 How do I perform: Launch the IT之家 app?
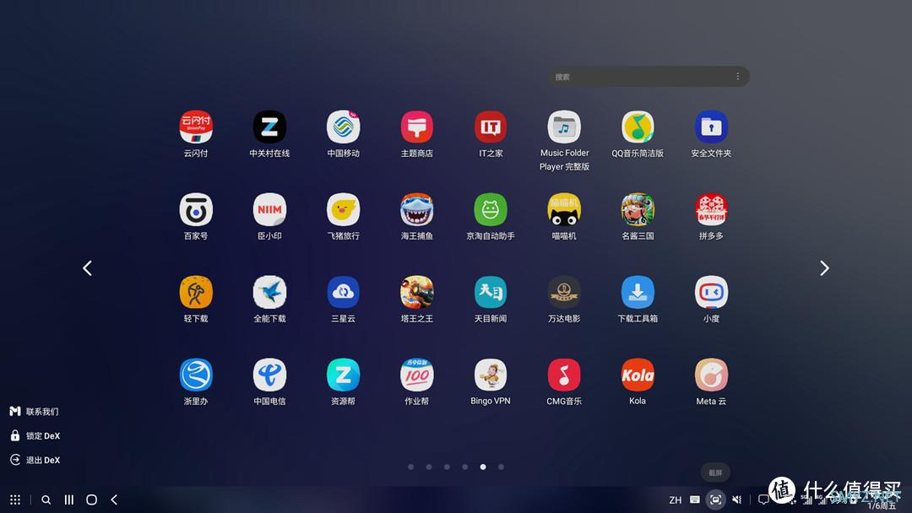pyautogui.click(x=491, y=127)
